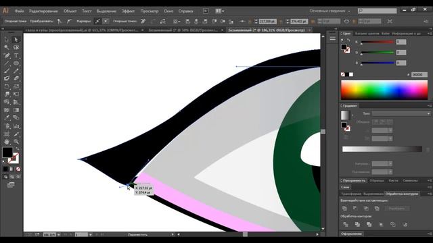This screenshot has width=433, height=243.
Task: Open Gradient panel flyout menu
Action: coord(430,106)
